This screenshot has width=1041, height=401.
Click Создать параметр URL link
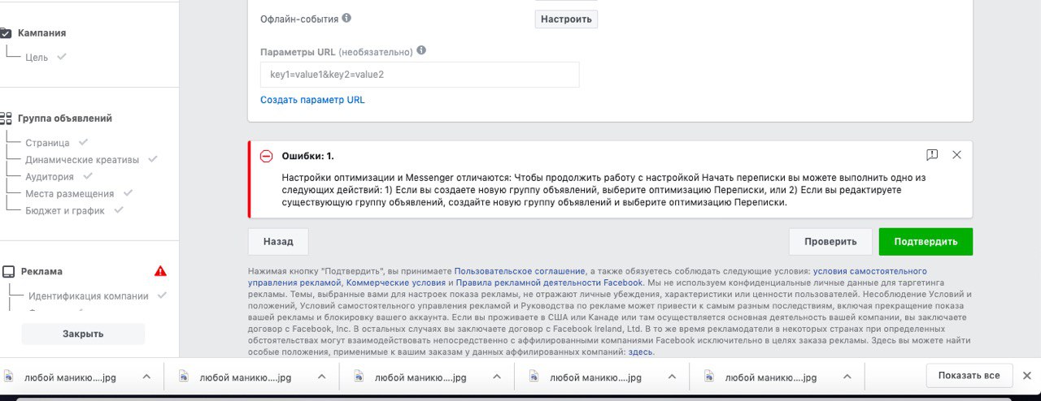(x=312, y=100)
